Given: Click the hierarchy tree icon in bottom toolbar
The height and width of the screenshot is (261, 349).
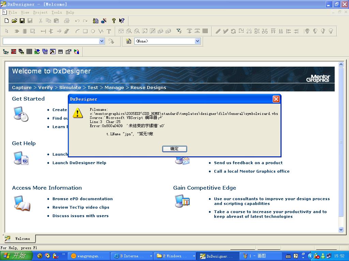Looking at the screenshot, I should pos(6,52).
